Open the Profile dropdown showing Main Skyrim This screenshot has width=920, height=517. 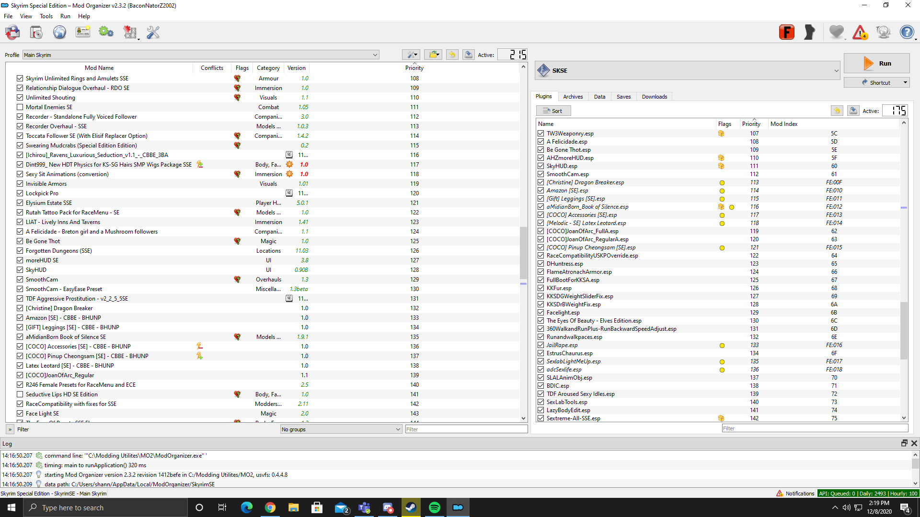pyautogui.click(x=200, y=55)
